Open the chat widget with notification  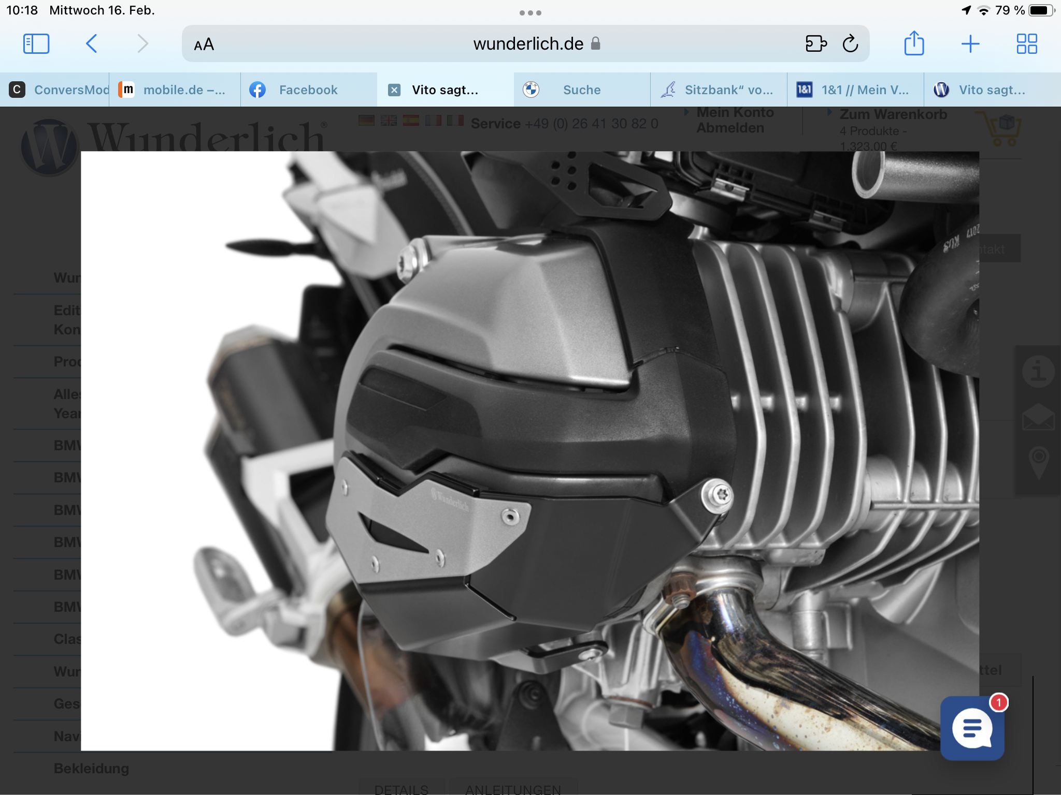(972, 728)
